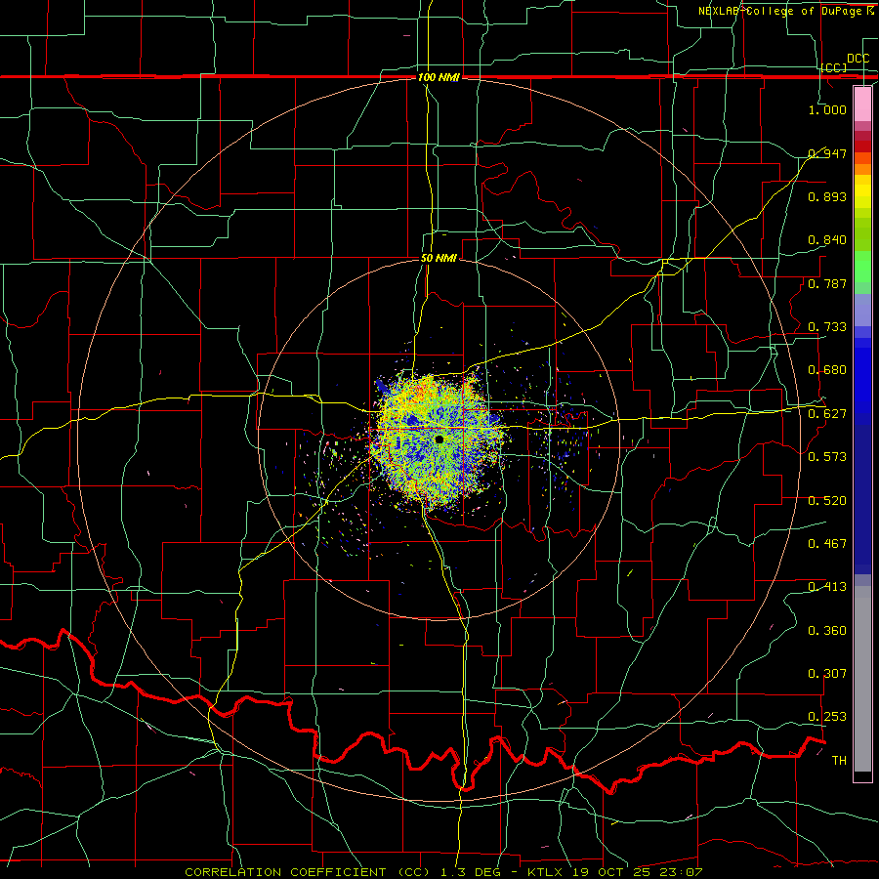Click the black radar site dot
The width and height of the screenshot is (879, 879).
click(439, 440)
